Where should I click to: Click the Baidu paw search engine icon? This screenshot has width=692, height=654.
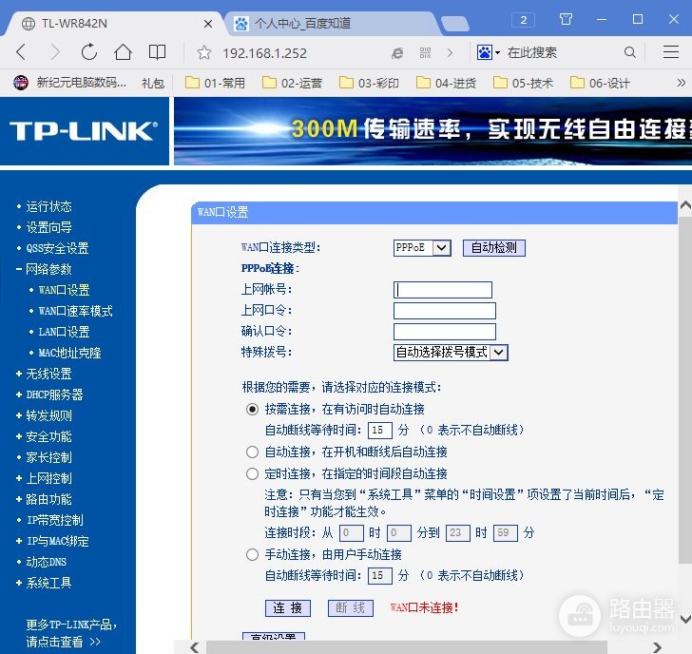(485, 52)
